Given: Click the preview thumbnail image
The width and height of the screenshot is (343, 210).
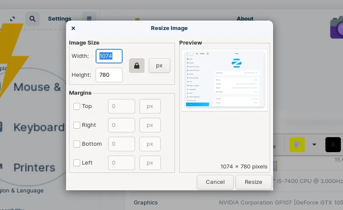Looking at the screenshot, I should [x=225, y=80].
